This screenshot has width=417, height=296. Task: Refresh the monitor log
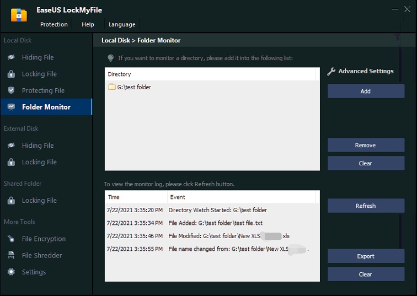click(x=366, y=206)
